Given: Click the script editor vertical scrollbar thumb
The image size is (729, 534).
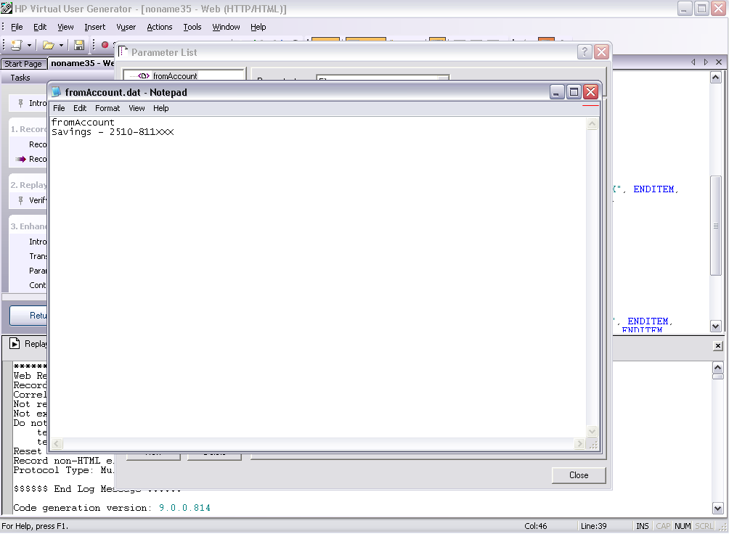Looking at the screenshot, I should tap(715, 226).
